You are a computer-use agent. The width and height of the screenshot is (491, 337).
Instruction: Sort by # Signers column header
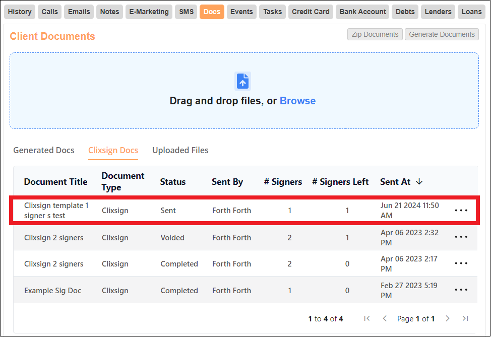coord(283,182)
